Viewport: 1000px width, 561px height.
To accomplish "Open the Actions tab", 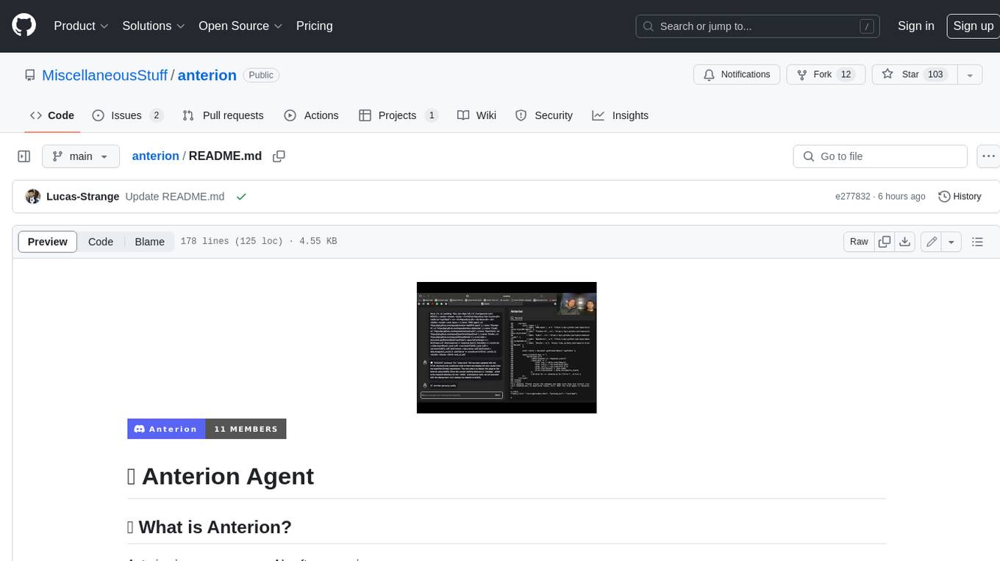I will [311, 115].
